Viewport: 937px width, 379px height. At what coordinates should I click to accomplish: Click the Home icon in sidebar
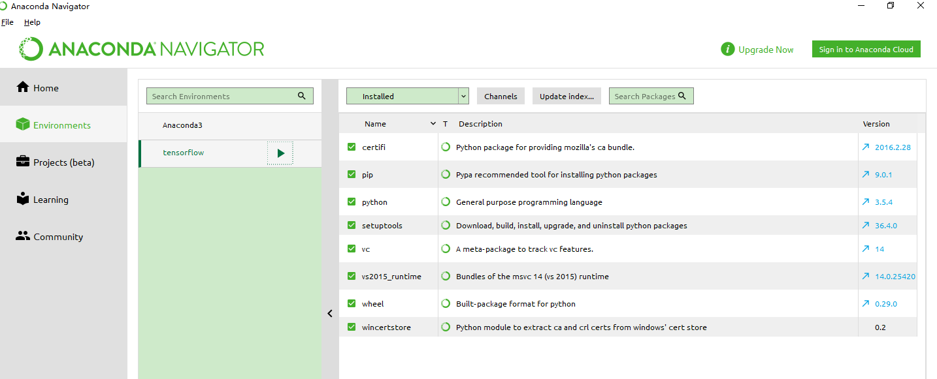(x=23, y=87)
